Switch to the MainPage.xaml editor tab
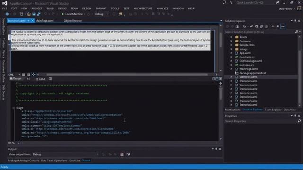303x170 pixels. tap(45, 21)
